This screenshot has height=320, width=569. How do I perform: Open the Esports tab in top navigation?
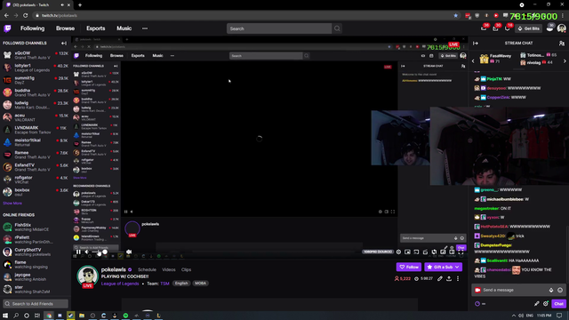(95, 28)
